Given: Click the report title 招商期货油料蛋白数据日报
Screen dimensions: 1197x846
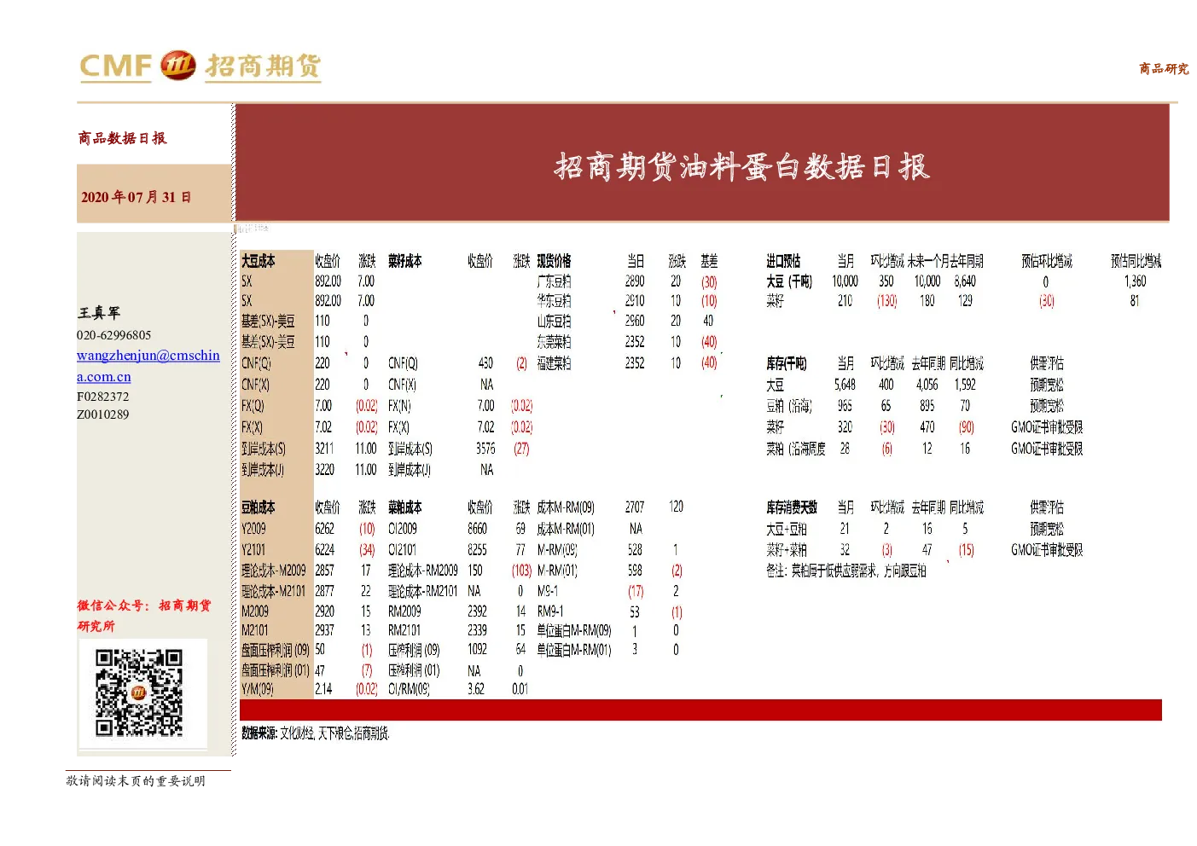Looking at the screenshot, I should (x=741, y=166).
